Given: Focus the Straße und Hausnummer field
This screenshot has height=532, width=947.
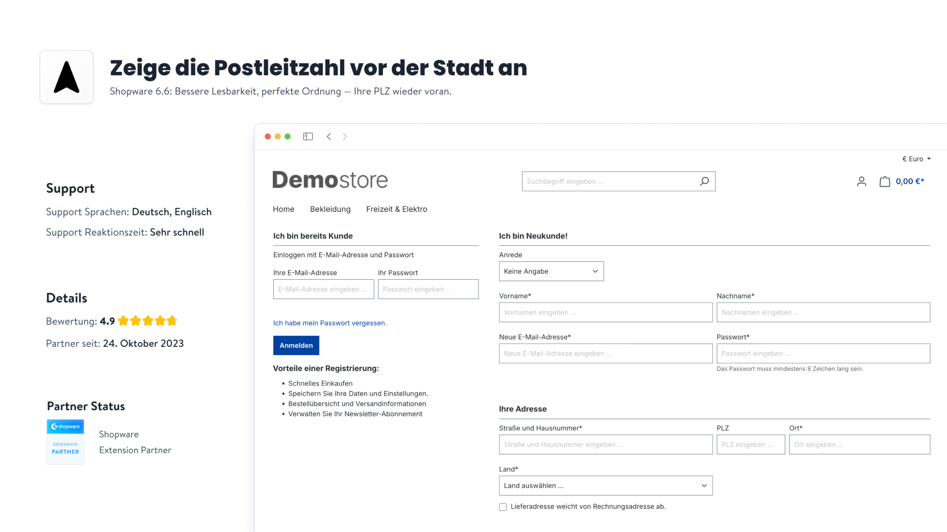Looking at the screenshot, I should click(606, 444).
